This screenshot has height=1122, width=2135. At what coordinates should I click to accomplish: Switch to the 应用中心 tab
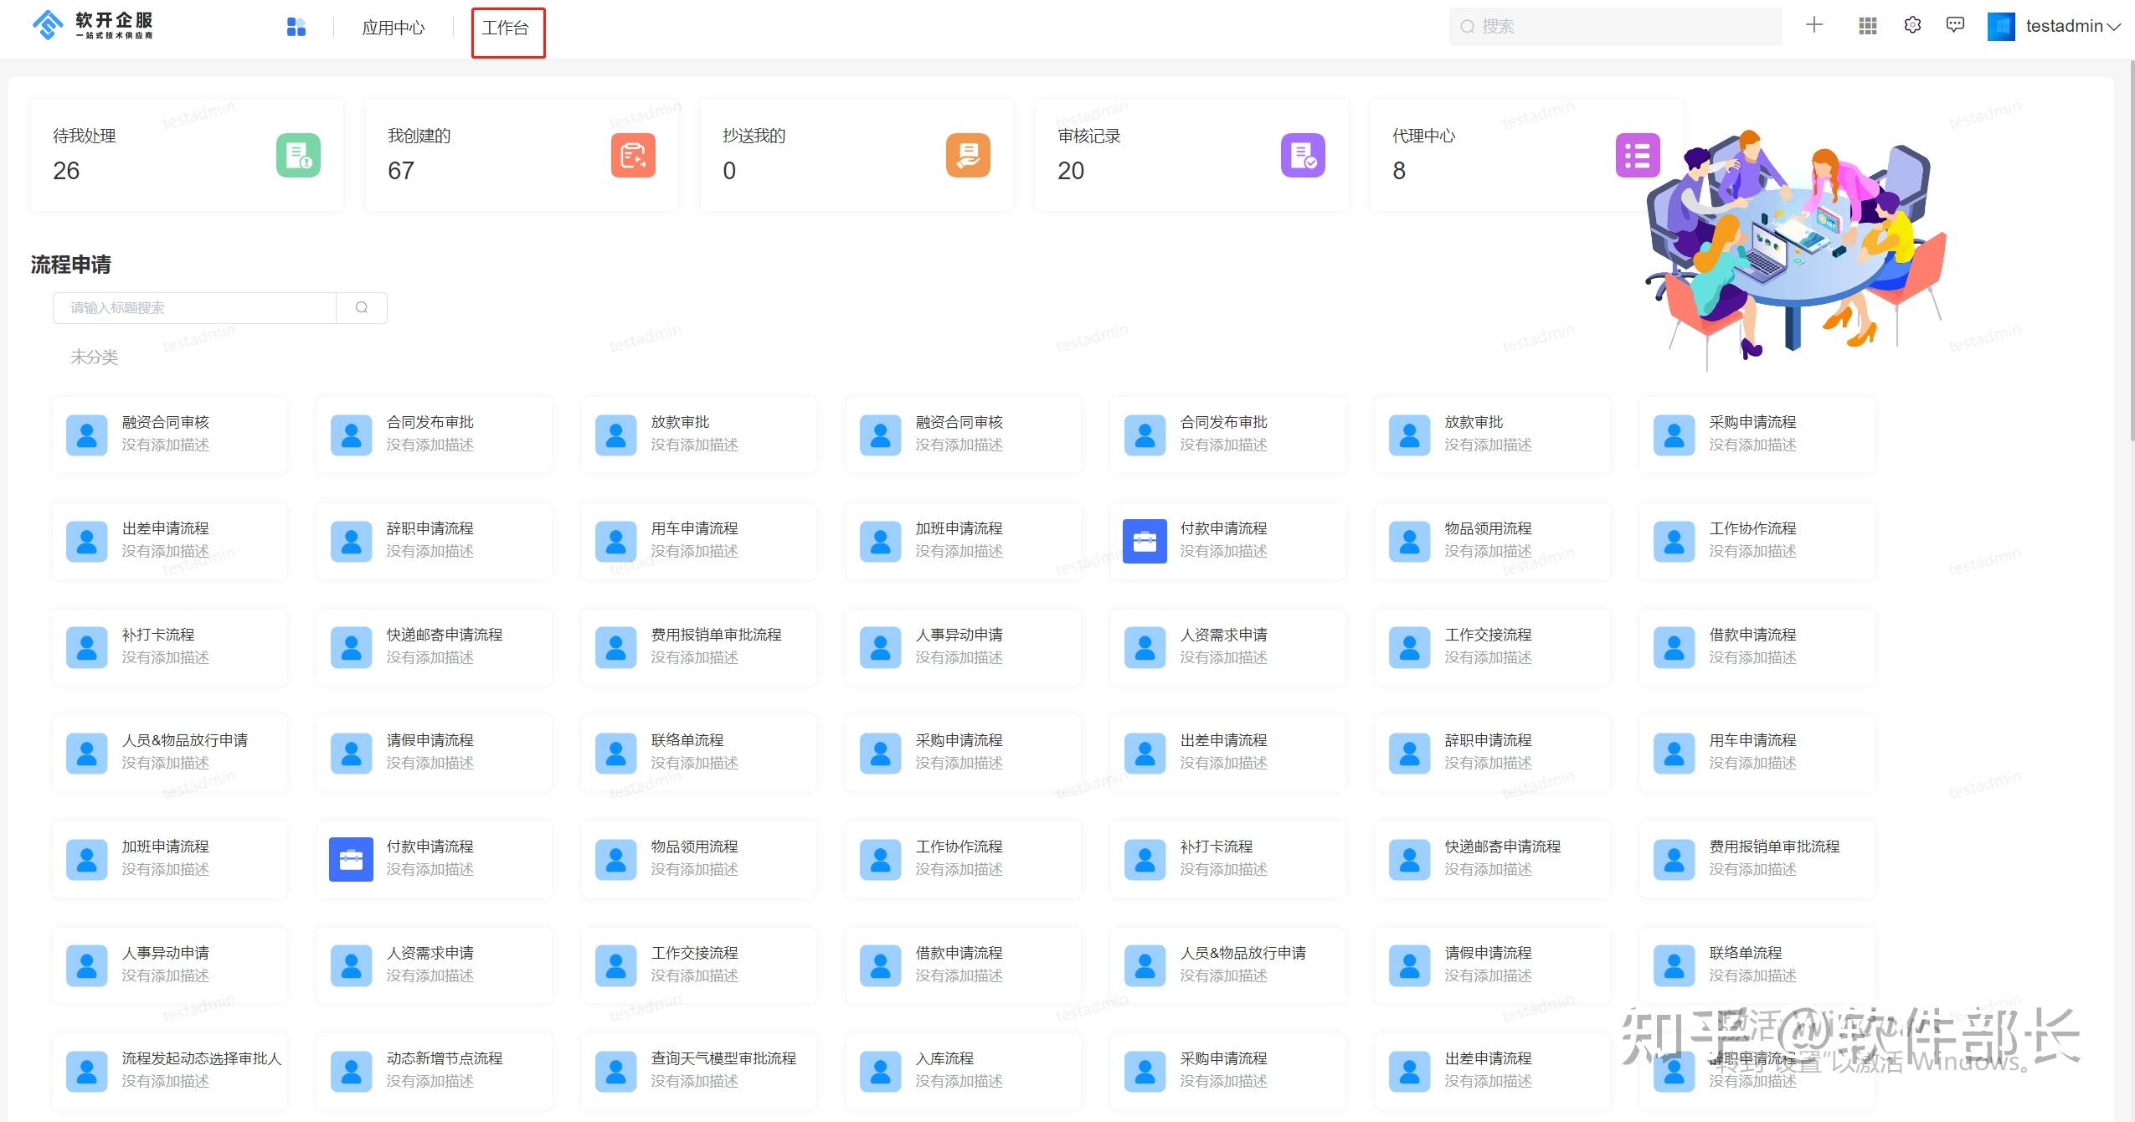[x=393, y=28]
